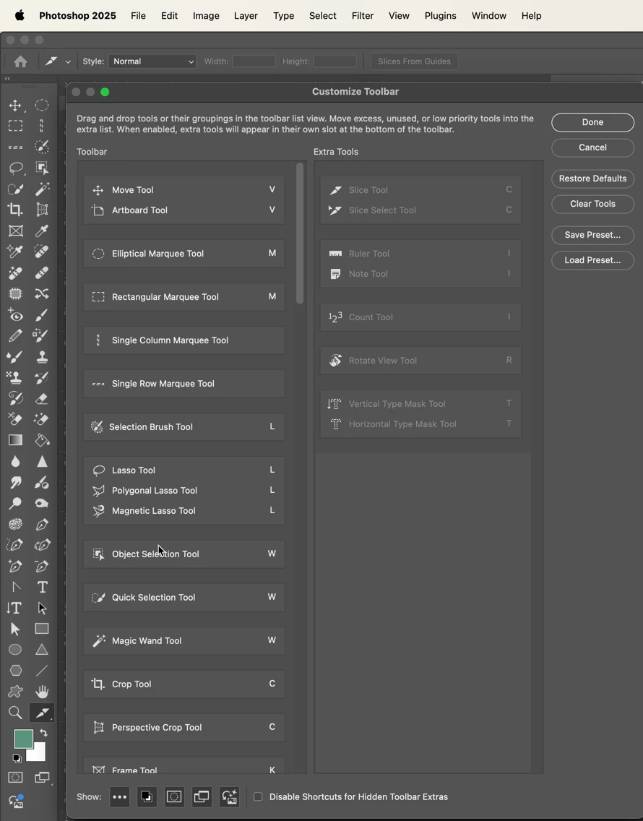This screenshot has width=643, height=821.
Task: Select the Eyedropper tool in left toolbar
Action: pyautogui.click(x=42, y=231)
